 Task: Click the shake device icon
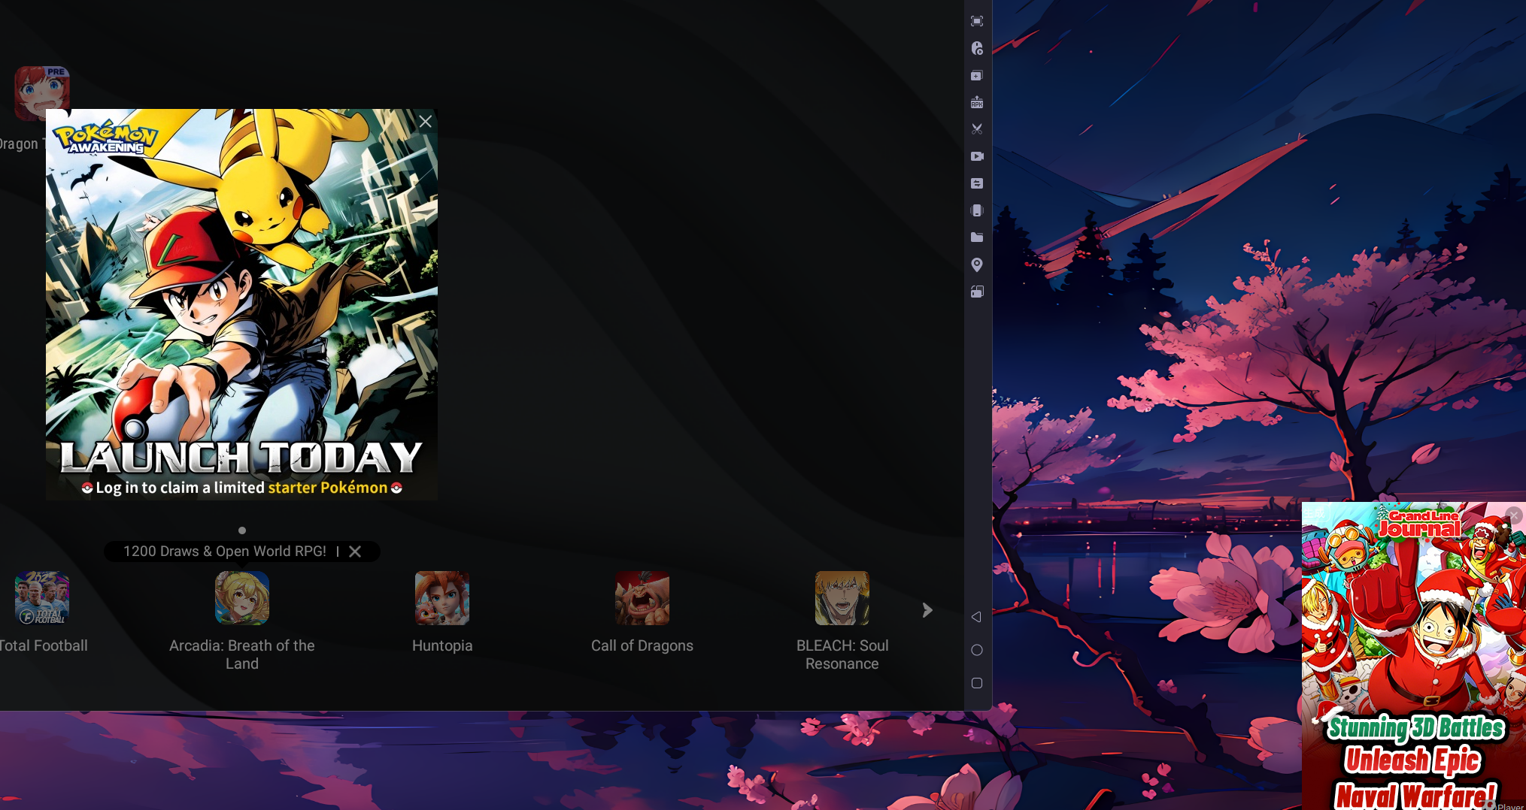[x=977, y=210]
